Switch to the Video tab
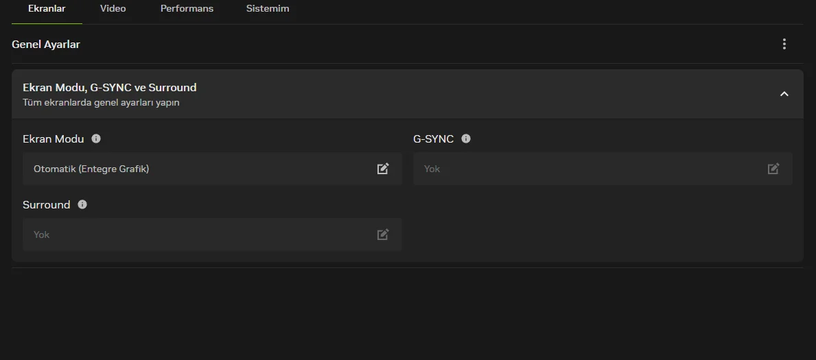The height and width of the screenshot is (360, 816). point(113,9)
